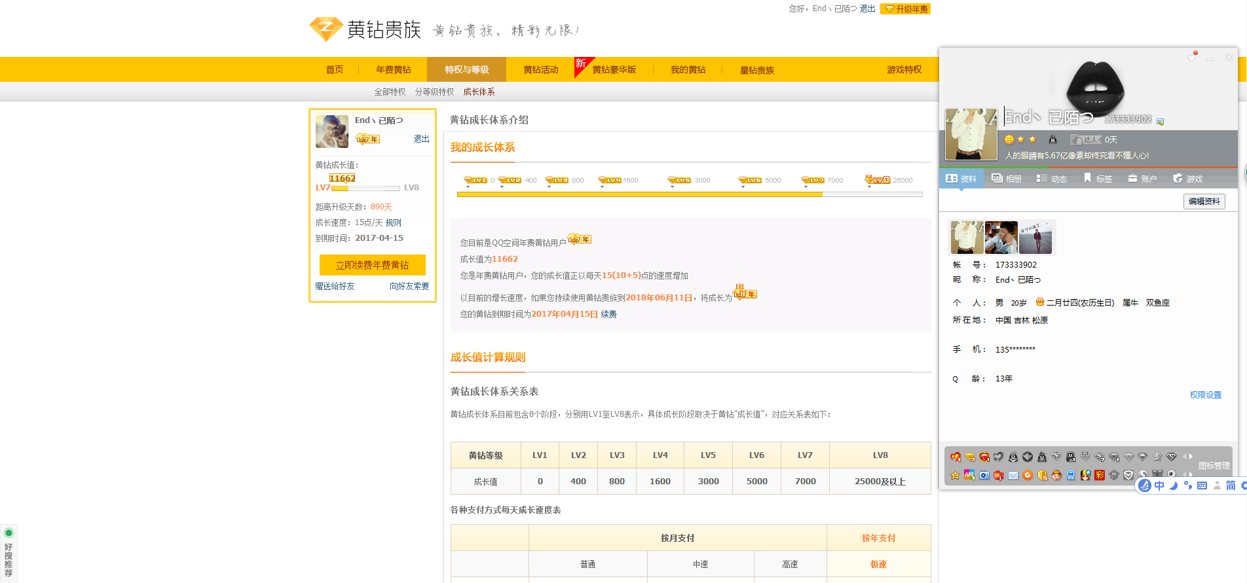Open the 权限设置 link
The width and height of the screenshot is (1247, 583).
[x=1206, y=395]
